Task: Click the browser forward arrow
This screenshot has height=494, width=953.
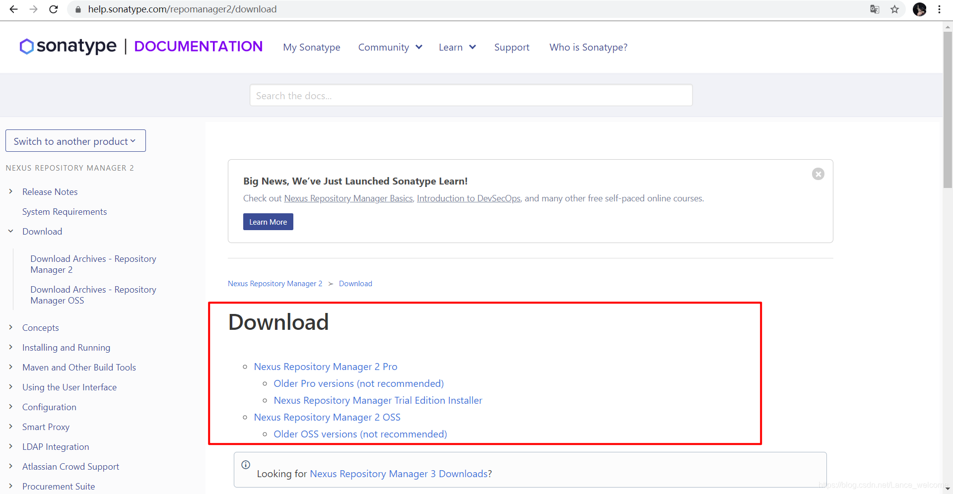Action: coord(33,9)
